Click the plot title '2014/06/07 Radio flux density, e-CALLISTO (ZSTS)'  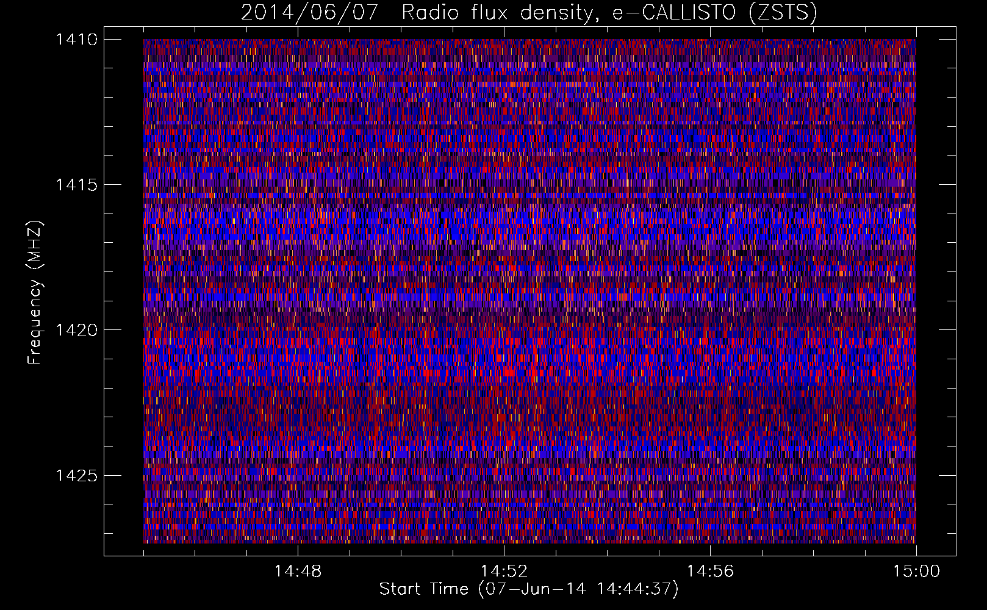(529, 13)
